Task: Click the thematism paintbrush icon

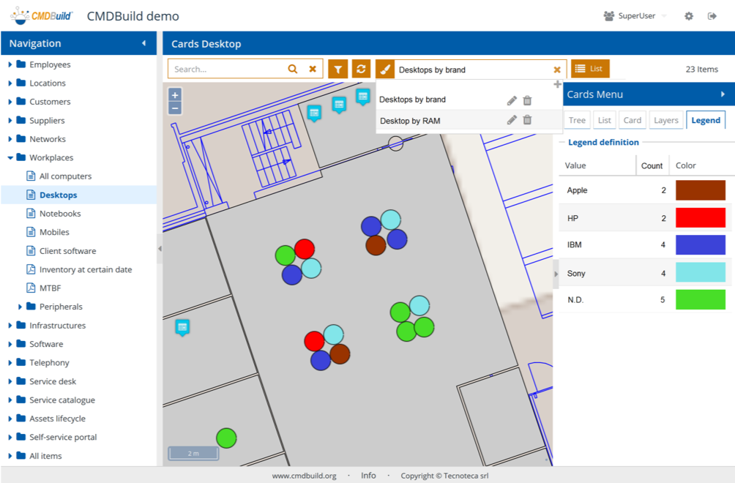Action: point(385,70)
